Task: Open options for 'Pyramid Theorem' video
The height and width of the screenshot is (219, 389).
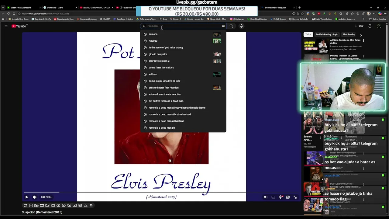Action: tap(363, 56)
